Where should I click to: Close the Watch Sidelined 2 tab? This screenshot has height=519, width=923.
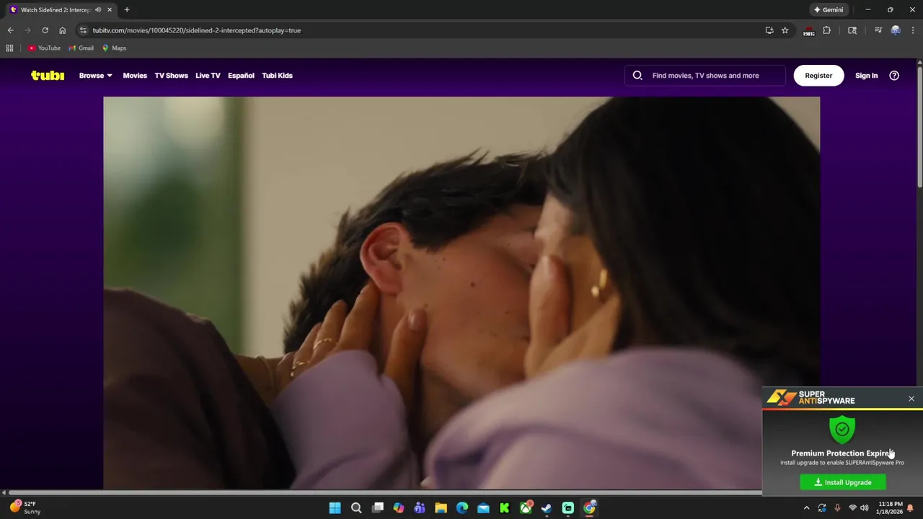click(110, 10)
